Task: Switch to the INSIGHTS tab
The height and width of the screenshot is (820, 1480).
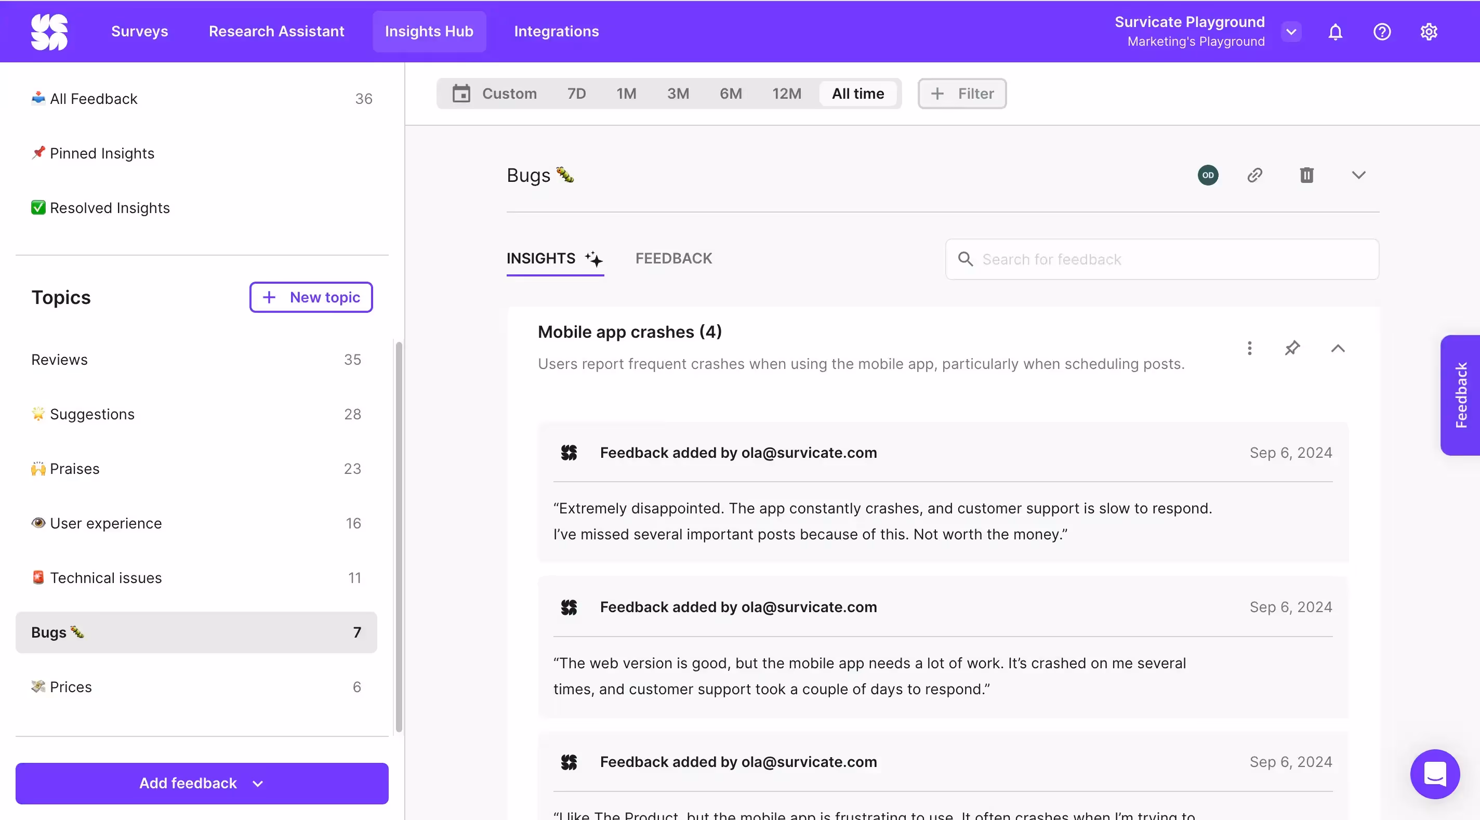Action: [555, 259]
